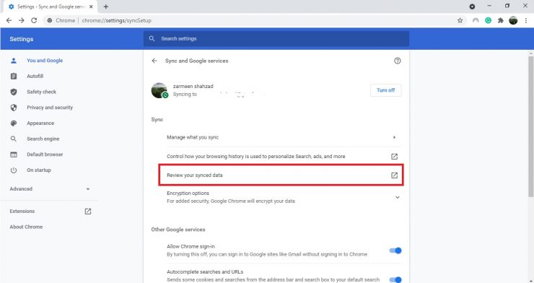Click the Settings header title
This screenshot has height=283, width=534.
(22, 39)
